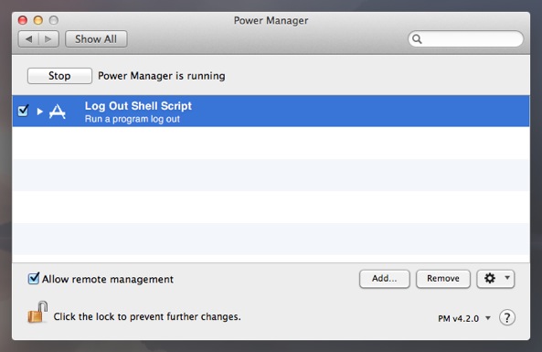The image size is (542, 352).
Task: Click the application icon in event row
Action: point(57,112)
